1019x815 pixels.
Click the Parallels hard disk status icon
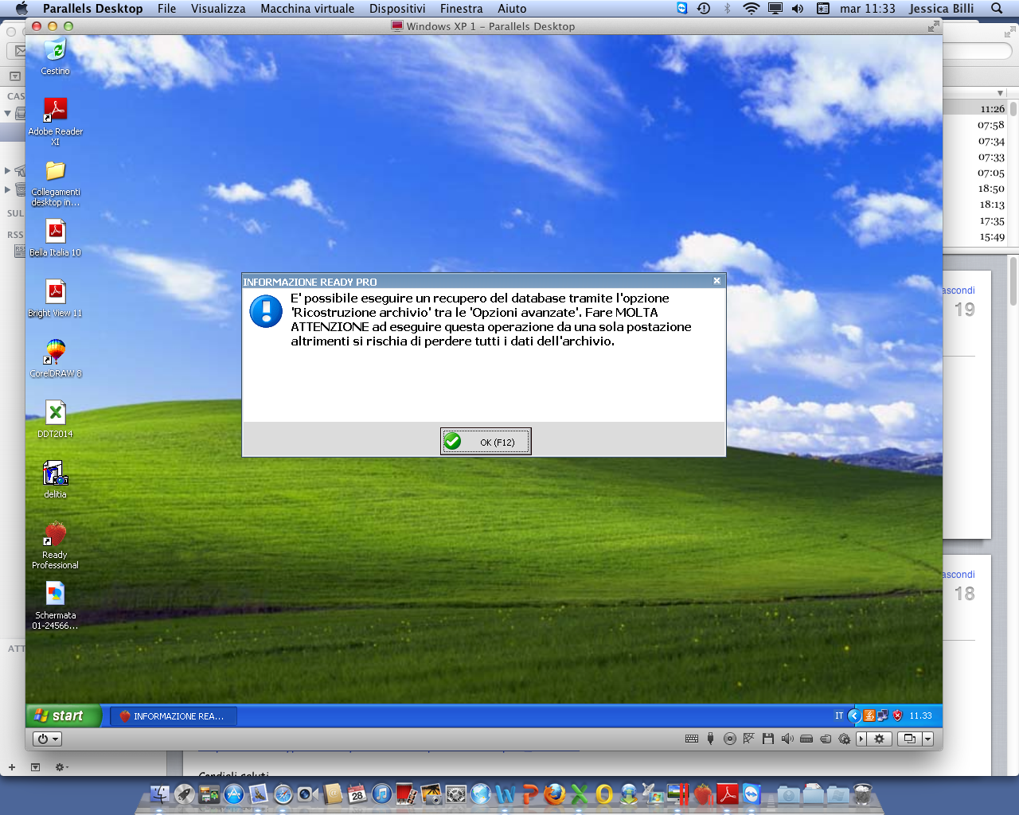pos(806,739)
